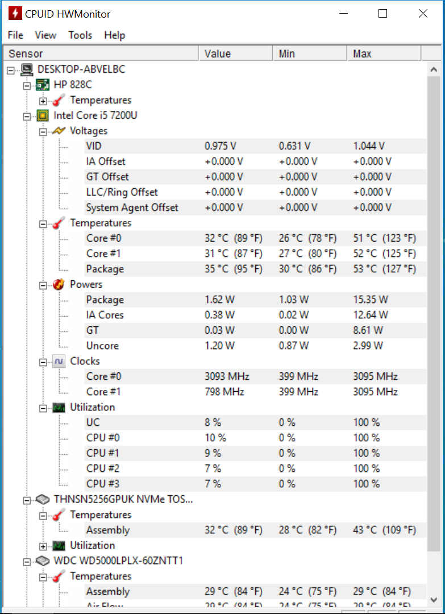
Task: Collapse the WDC WD5000LPLX drive node
Action: pyautogui.click(x=27, y=562)
